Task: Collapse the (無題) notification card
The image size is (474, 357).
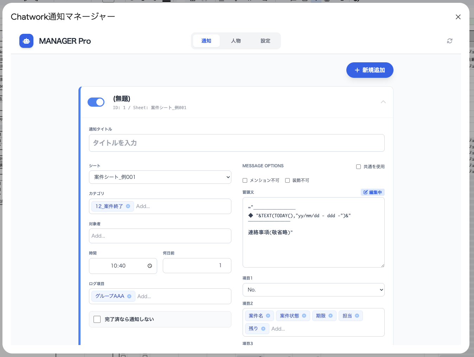Action: point(383,102)
